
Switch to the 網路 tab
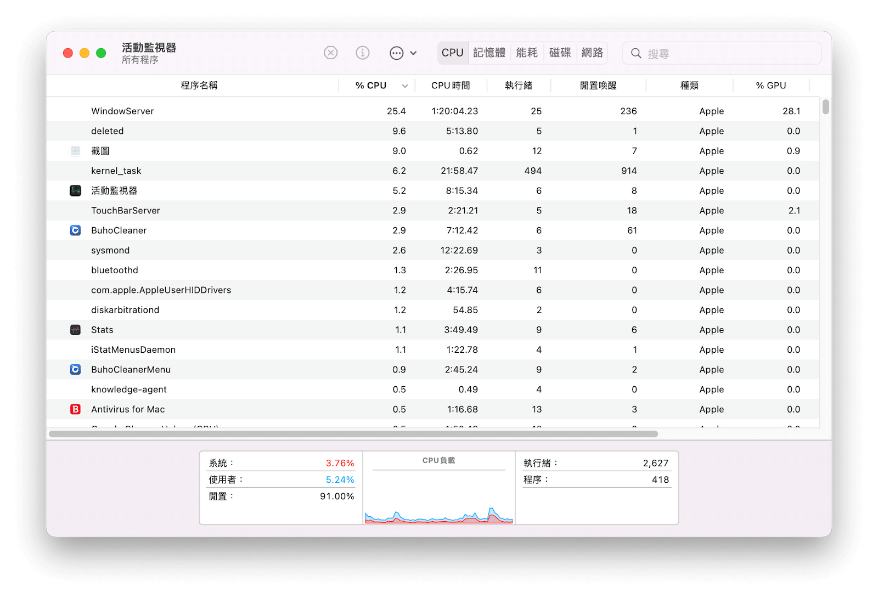point(592,53)
